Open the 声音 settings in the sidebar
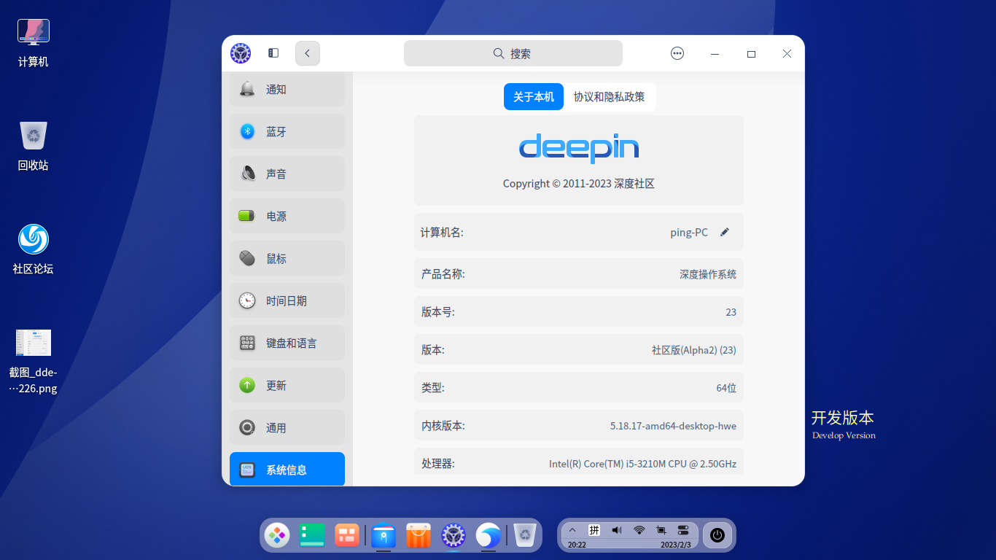 click(287, 174)
